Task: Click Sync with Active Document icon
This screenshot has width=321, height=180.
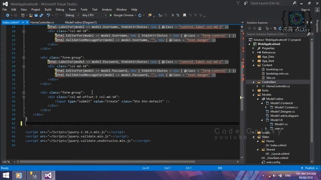Action: point(275,28)
